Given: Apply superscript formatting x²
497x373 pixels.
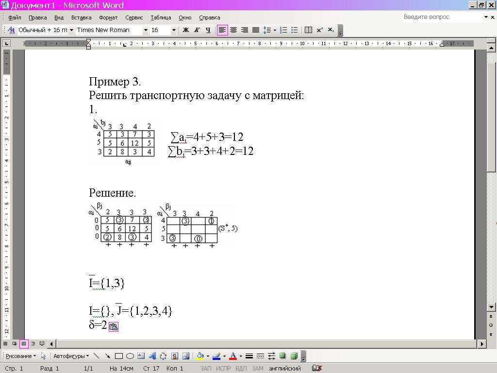Looking at the screenshot, I should 320,30.
